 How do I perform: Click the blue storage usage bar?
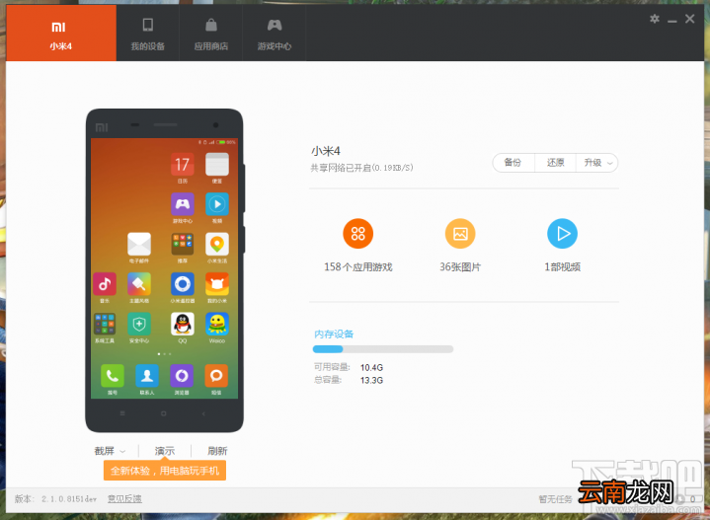point(382,349)
